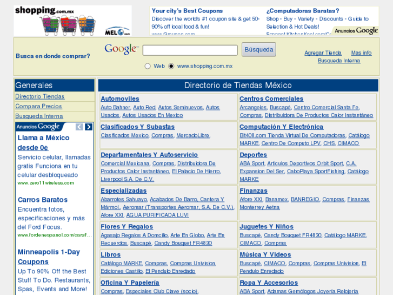Screen dimensions: 393x295
Task: Click the Agasajo Regalos A Domcilio link
Action: [134, 235]
